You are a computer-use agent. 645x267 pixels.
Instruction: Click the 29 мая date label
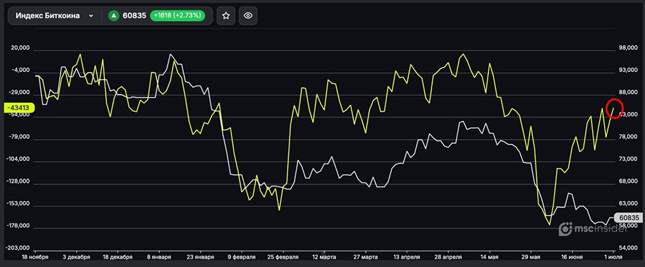pyautogui.click(x=530, y=257)
